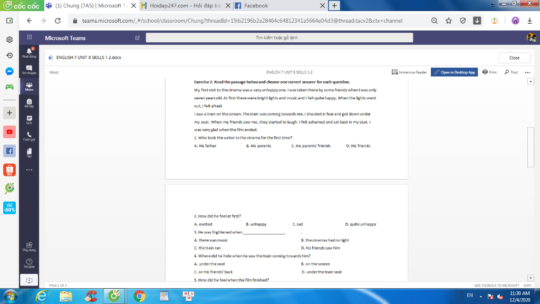The height and width of the screenshot is (304, 540).
Task: Click the EN language indicator in tray
Action: click(x=470, y=296)
